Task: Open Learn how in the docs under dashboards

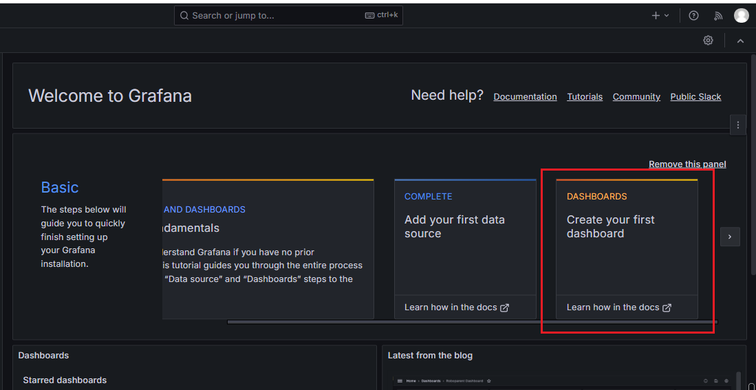Action: [619, 307]
